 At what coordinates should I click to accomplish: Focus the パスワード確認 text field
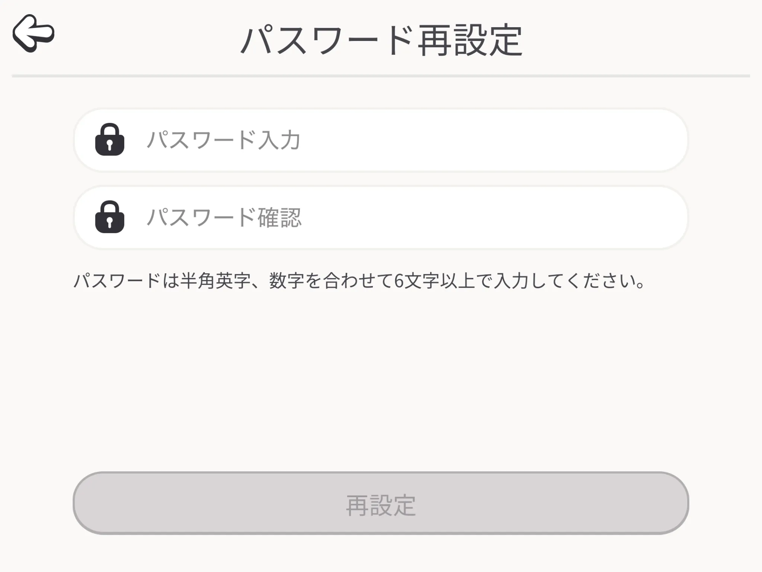pos(381,217)
